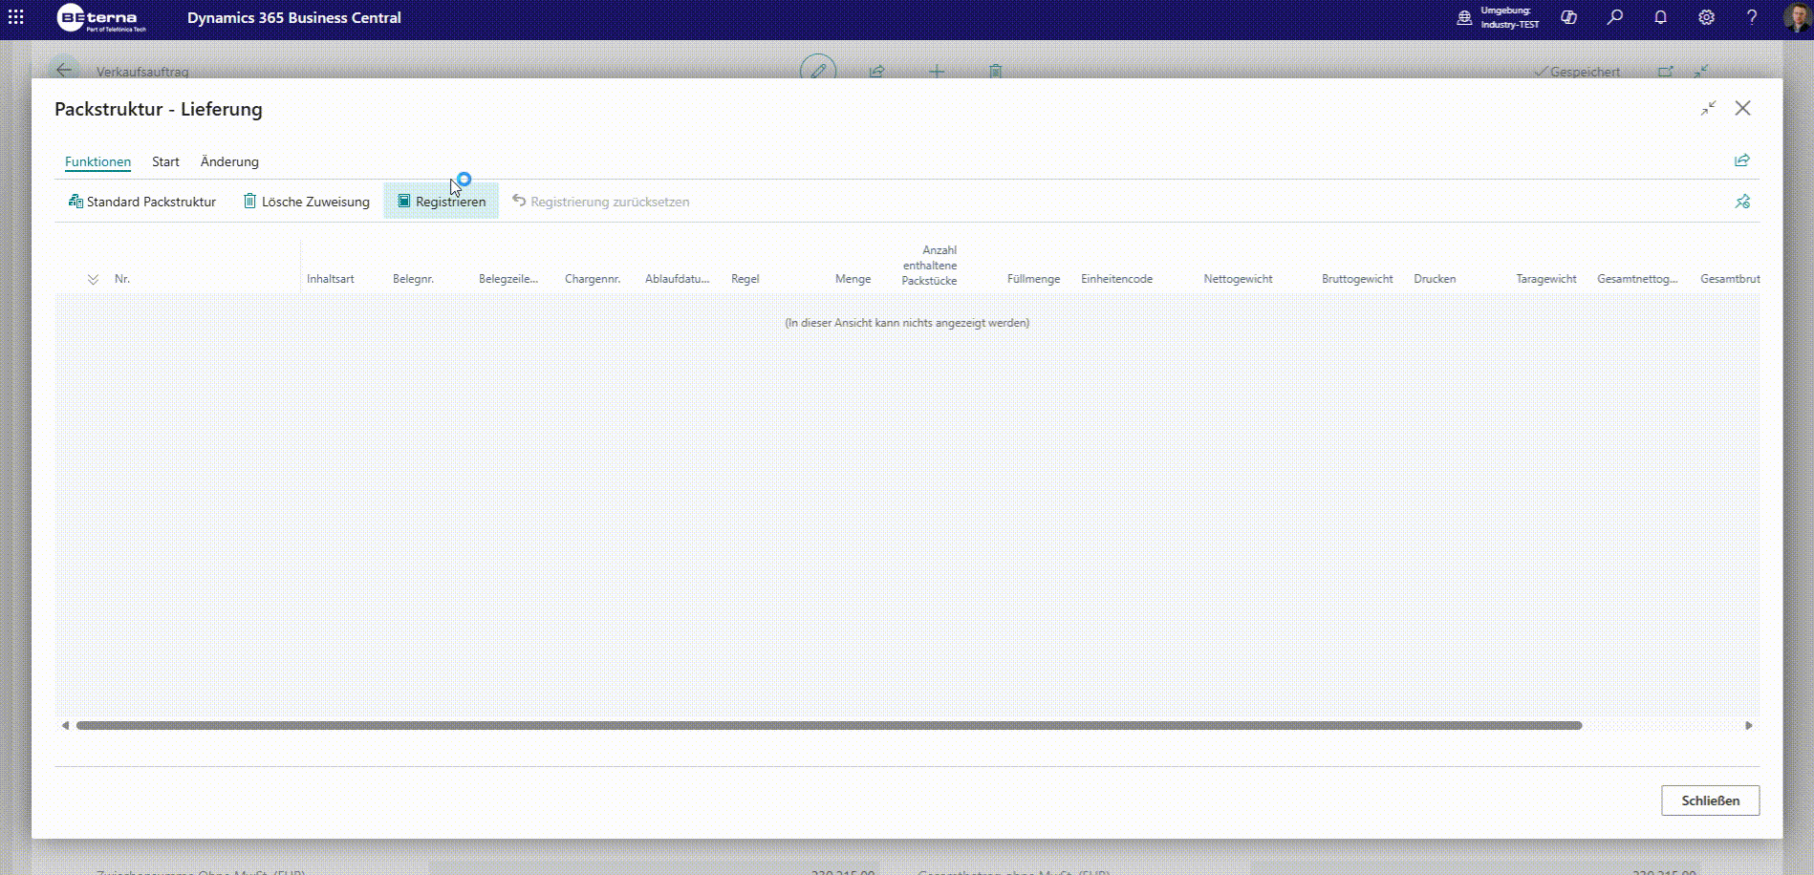Viewport: 1814px width, 875px height.
Task: Click edit pencil on Verkaufsauftrag page
Action: pos(818,71)
